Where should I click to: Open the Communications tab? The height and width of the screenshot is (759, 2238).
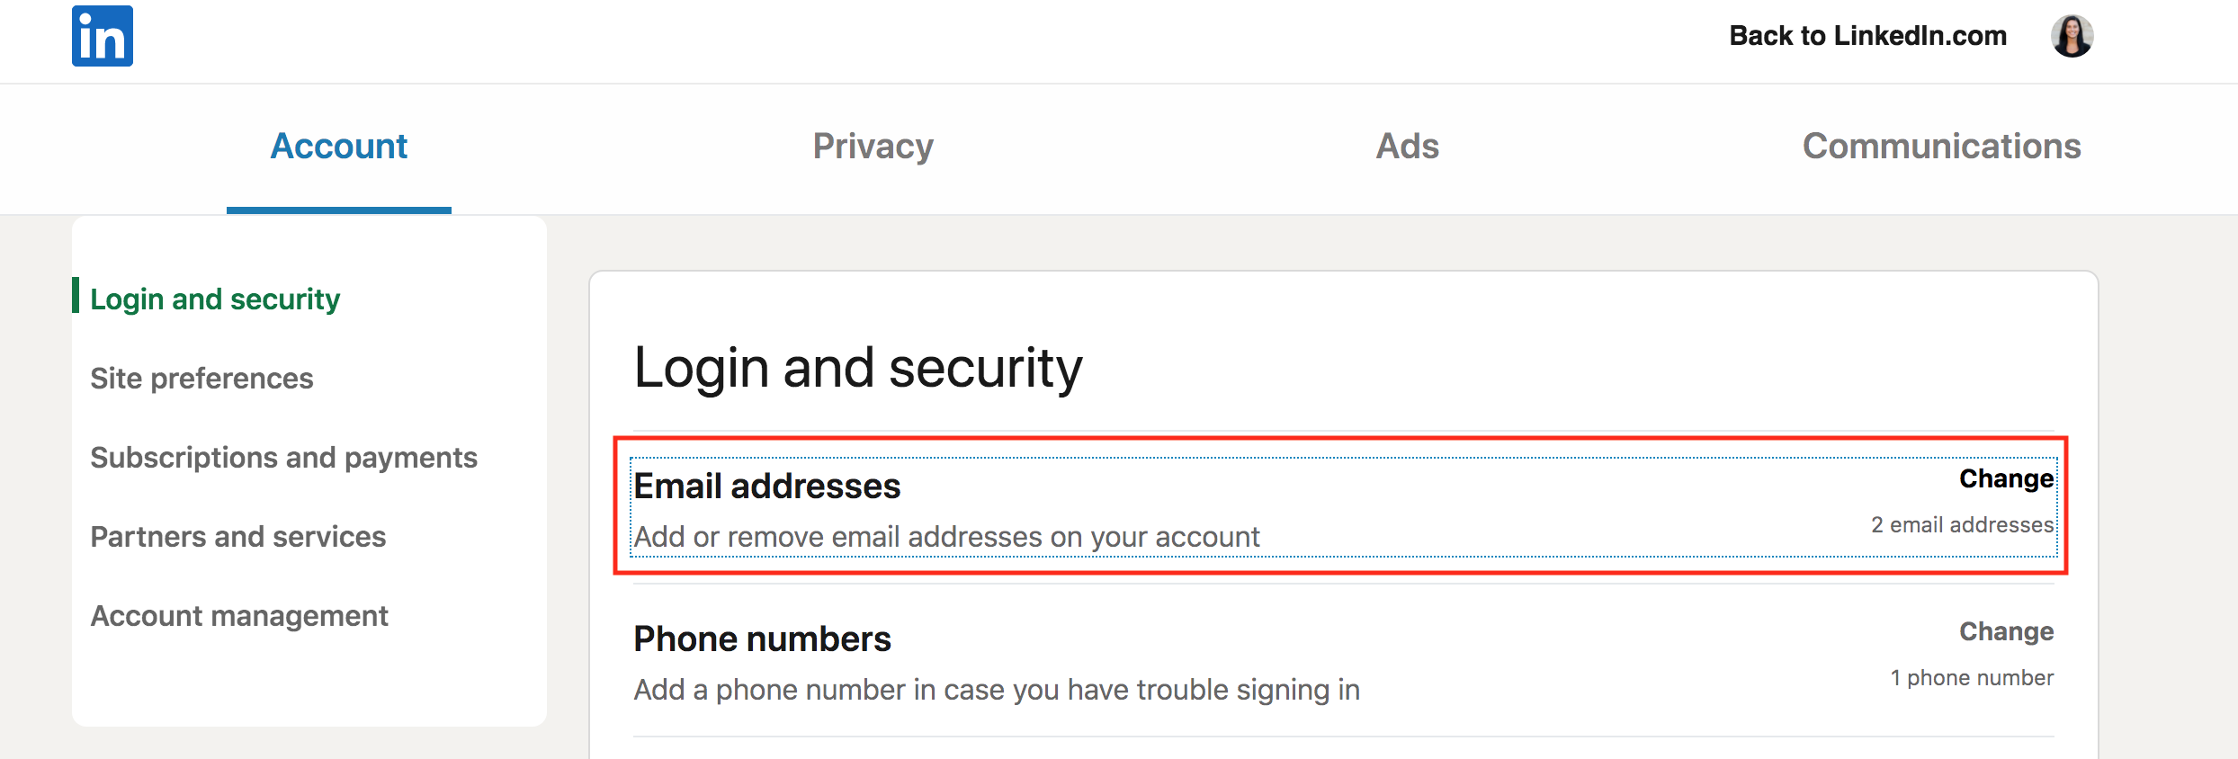tap(1941, 146)
